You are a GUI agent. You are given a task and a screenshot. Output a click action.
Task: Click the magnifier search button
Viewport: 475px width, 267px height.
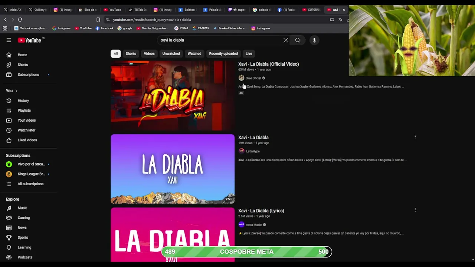[298, 40]
